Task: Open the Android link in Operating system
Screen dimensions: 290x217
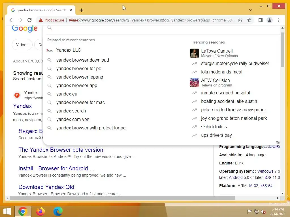Action: (236, 177)
